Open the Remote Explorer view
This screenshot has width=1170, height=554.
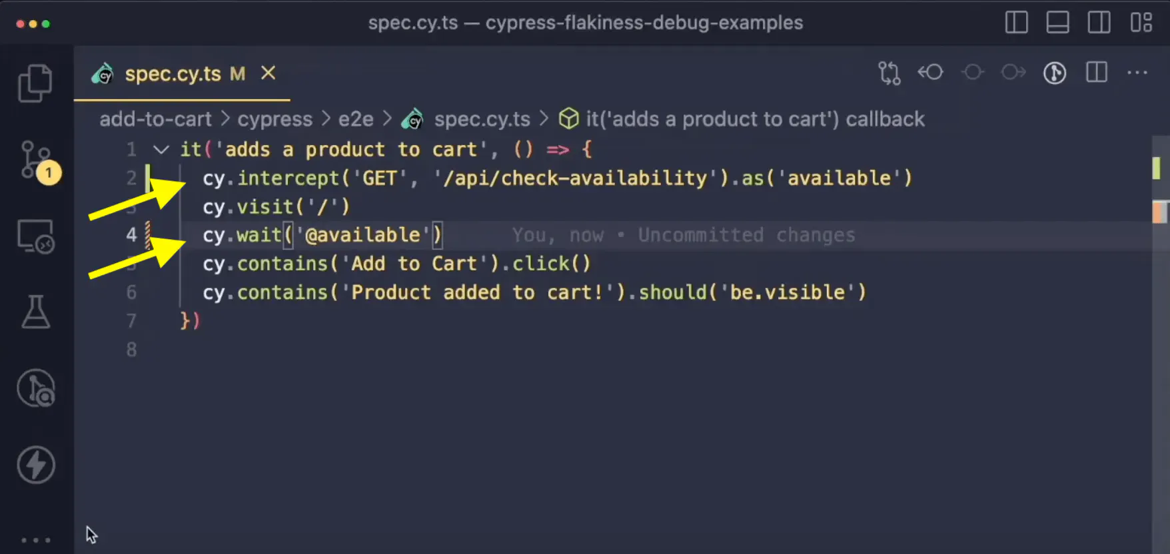tap(35, 236)
